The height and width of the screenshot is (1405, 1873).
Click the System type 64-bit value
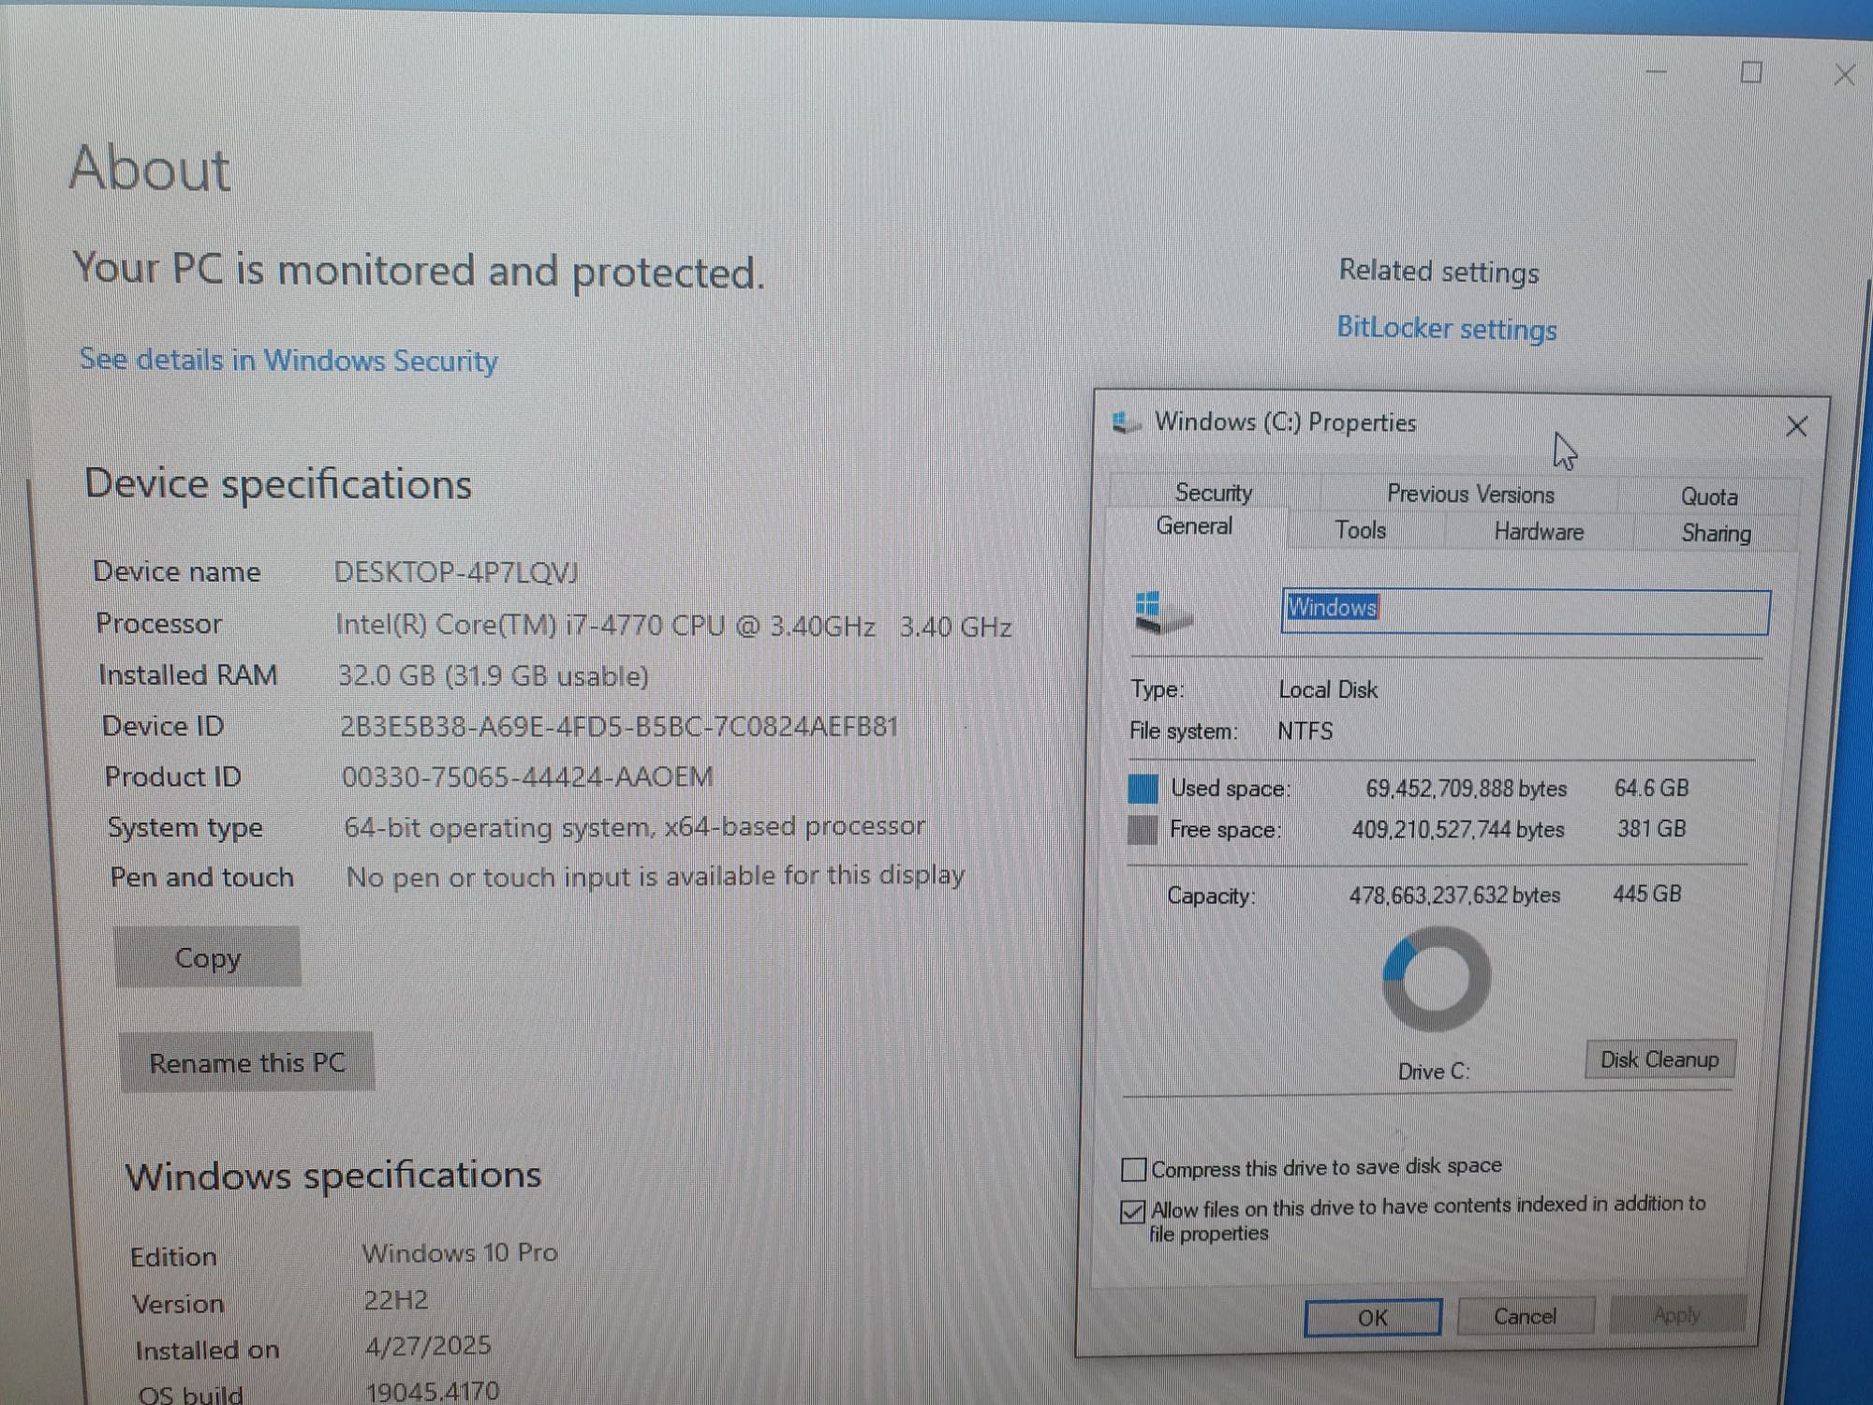pyautogui.click(x=635, y=826)
